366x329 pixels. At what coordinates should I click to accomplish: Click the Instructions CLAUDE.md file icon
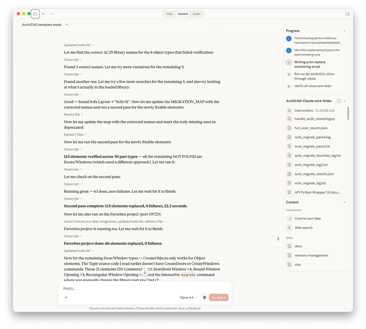(x=289, y=111)
